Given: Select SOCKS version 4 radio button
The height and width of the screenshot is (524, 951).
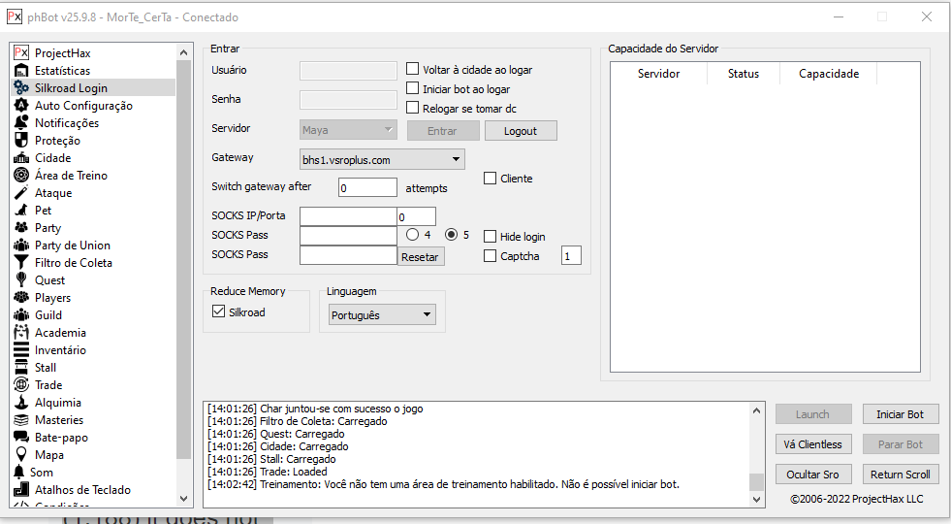Looking at the screenshot, I should tap(413, 235).
